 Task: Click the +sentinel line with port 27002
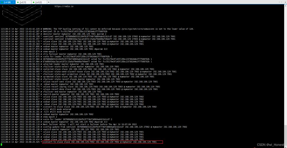(88, 36)
